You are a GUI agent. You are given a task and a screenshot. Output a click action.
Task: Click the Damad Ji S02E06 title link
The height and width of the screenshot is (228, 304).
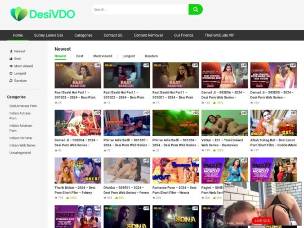click(x=223, y=95)
